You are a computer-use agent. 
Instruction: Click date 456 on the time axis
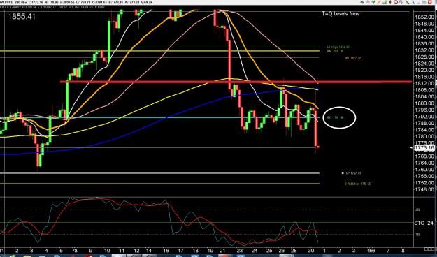point(371,251)
